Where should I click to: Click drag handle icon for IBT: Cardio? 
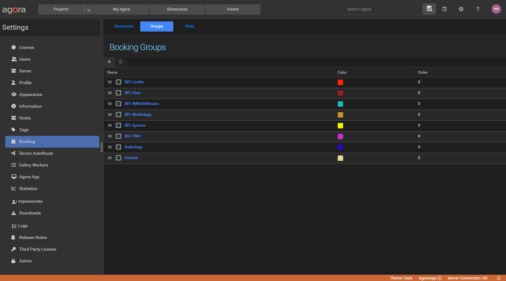(x=110, y=82)
